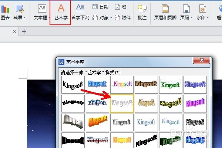222x148 pixels.
Task: Select the orange 3D Kingsoft style
Action: click(97, 122)
